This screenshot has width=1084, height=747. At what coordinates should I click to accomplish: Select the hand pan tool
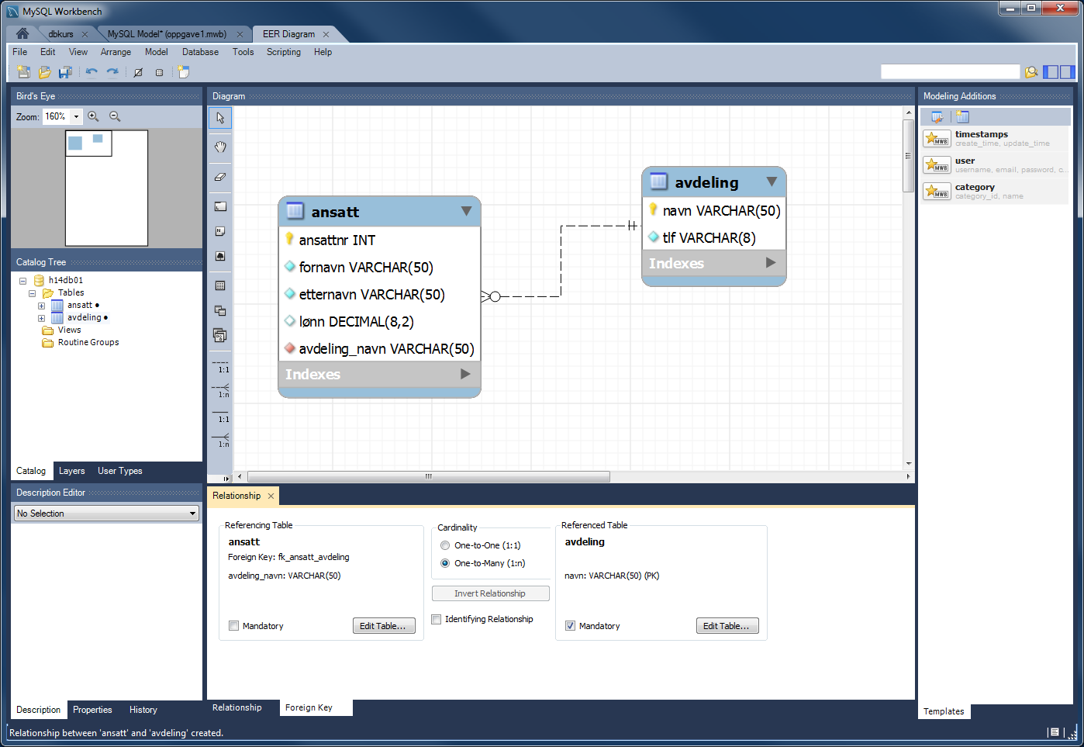click(x=220, y=147)
